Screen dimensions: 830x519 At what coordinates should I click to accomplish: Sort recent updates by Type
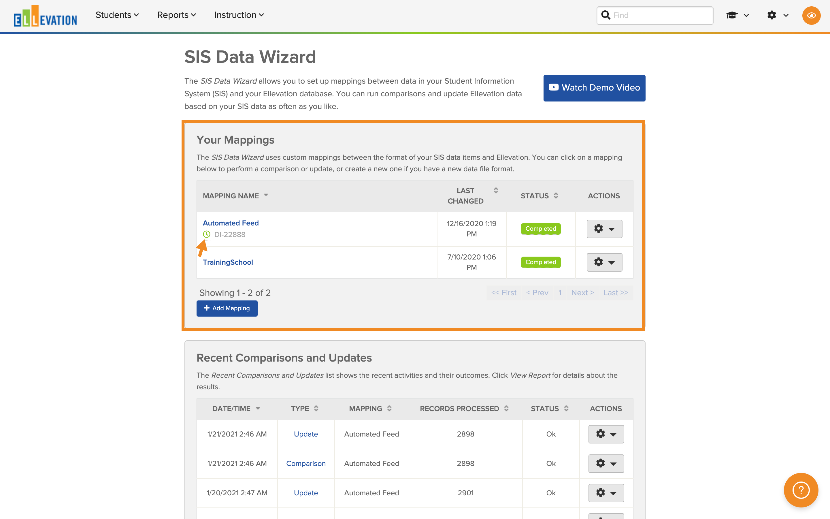click(305, 409)
